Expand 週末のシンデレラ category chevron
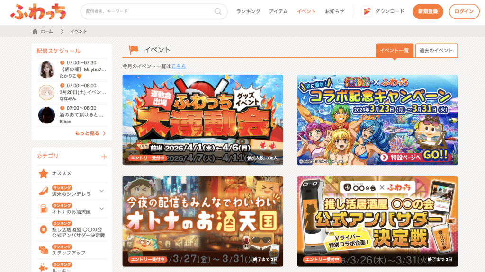485x272 pixels. click(101, 191)
